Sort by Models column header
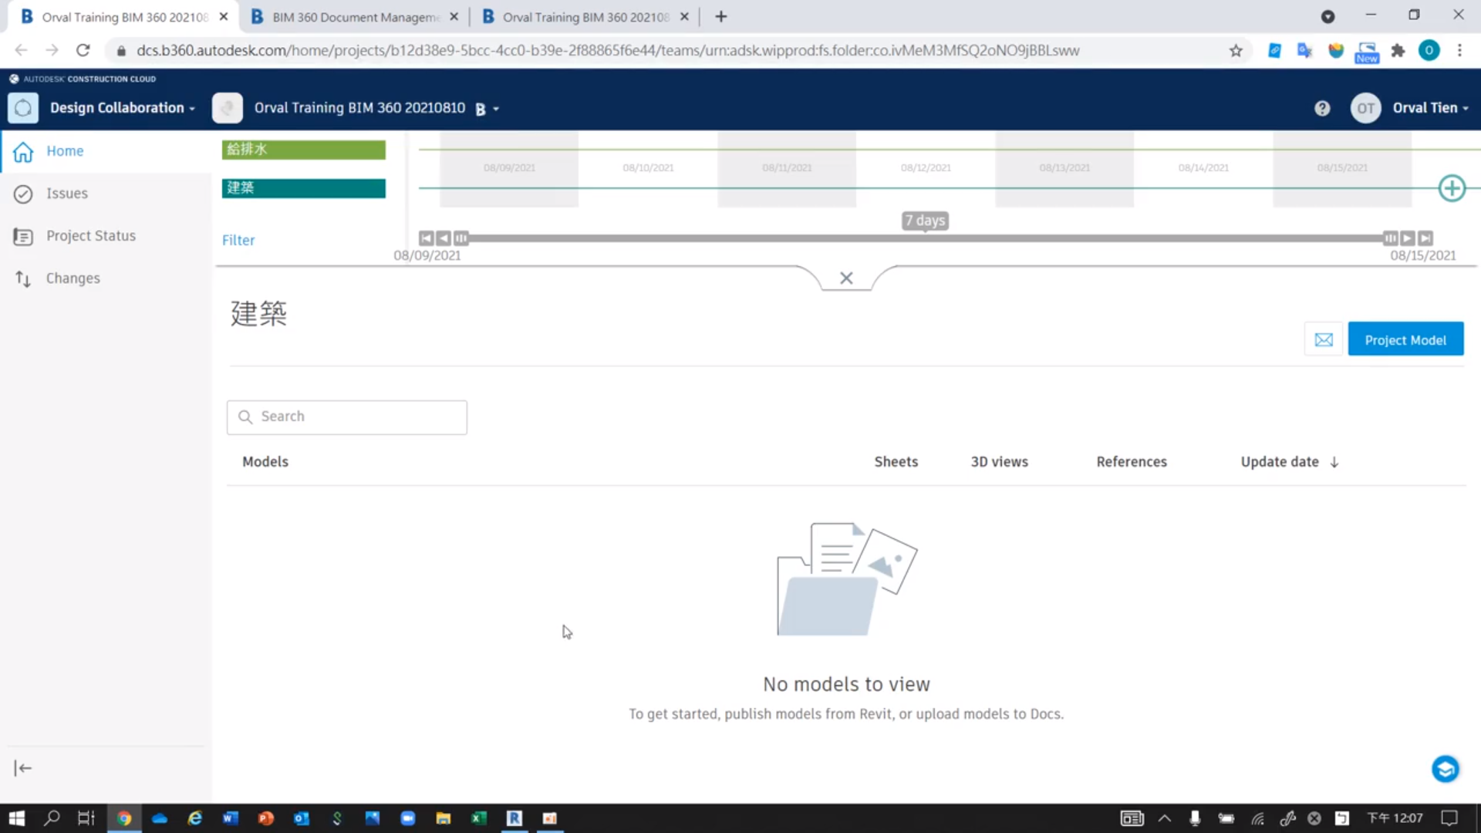This screenshot has height=833, width=1481. click(265, 462)
